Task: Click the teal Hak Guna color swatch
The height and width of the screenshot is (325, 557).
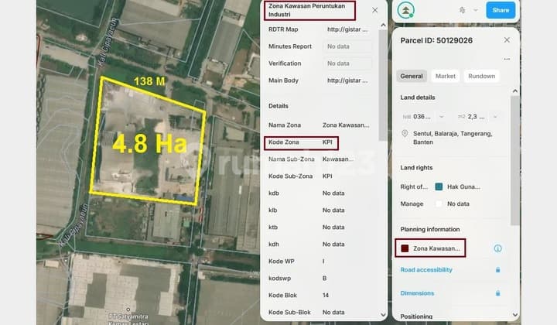Action: [439, 186]
